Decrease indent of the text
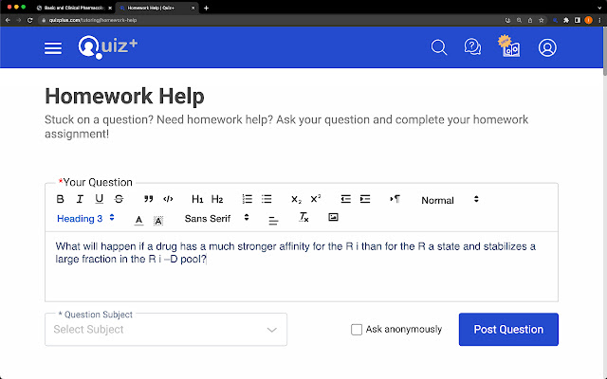607x379 pixels. click(x=345, y=199)
